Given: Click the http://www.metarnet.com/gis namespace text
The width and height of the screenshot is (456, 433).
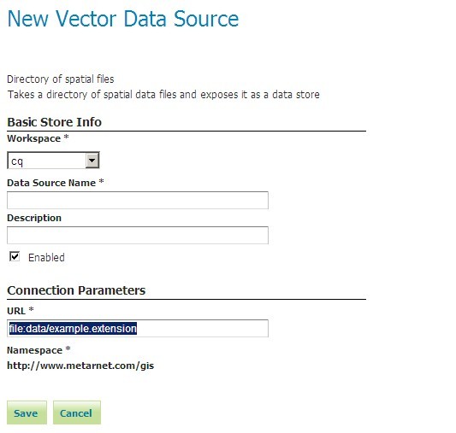Looking at the screenshot, I should tap(80, 366).
